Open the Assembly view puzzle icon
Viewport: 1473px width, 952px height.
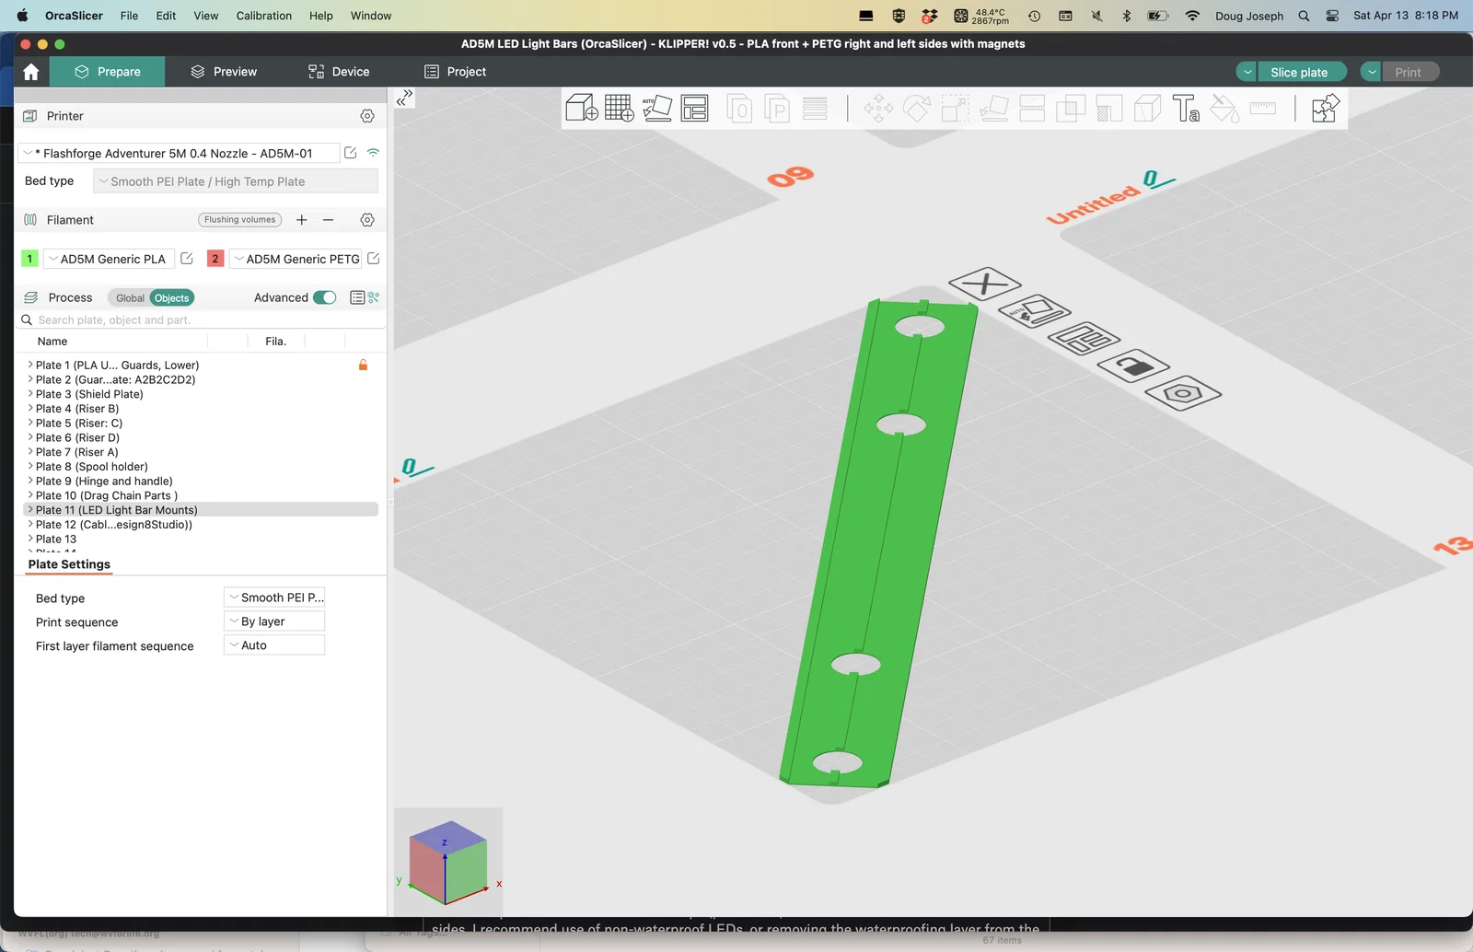[1325, 109]
